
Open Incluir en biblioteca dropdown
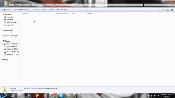coord(22,10)
